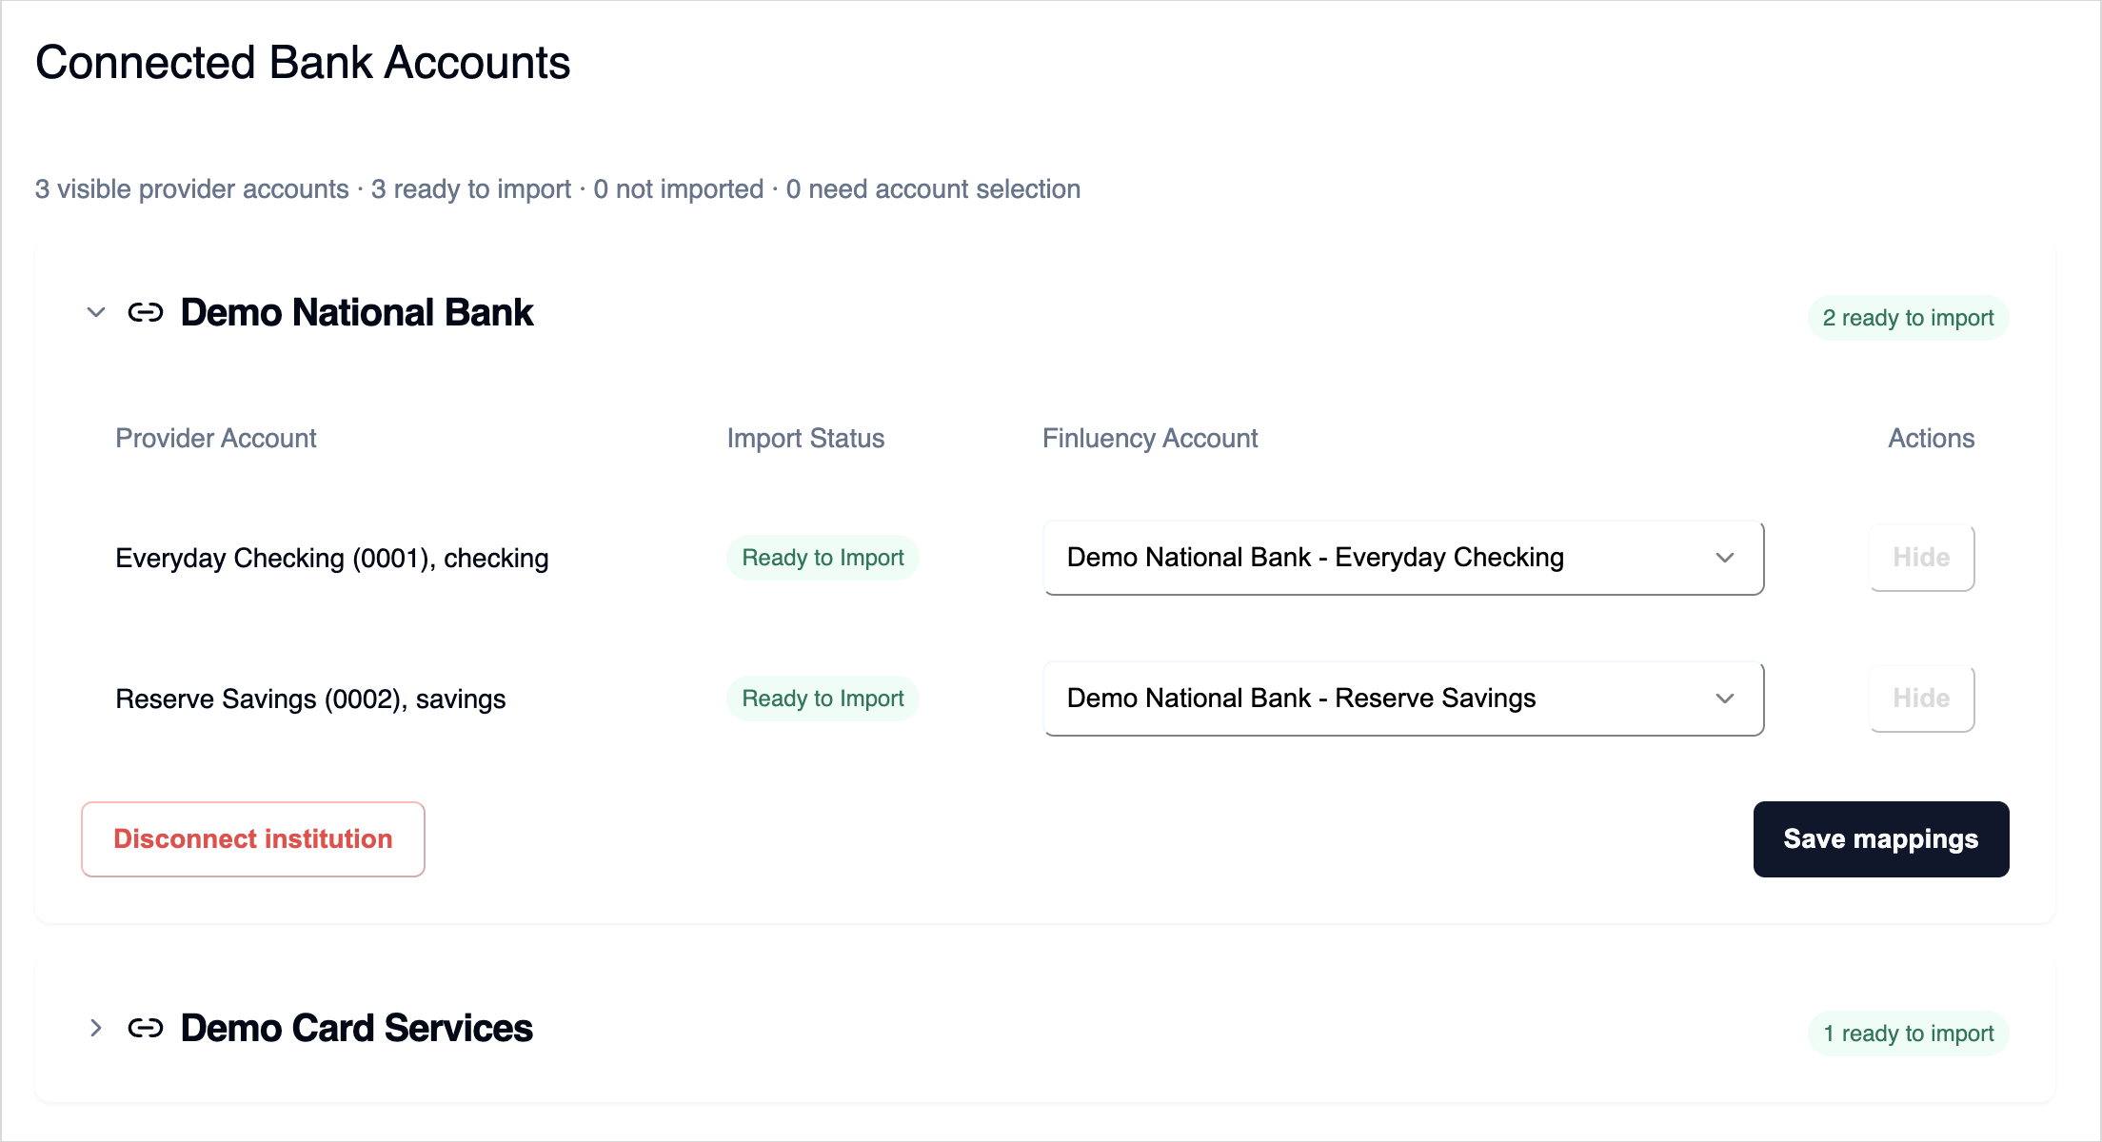This screenshot has height=1142, width=2102.
Task: Click link icon beside Demo Card Services
Action: pos(146,1028)
